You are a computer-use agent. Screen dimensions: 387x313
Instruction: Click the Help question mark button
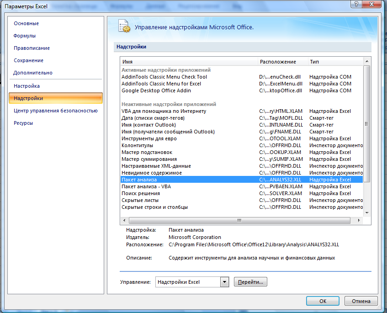356,4
